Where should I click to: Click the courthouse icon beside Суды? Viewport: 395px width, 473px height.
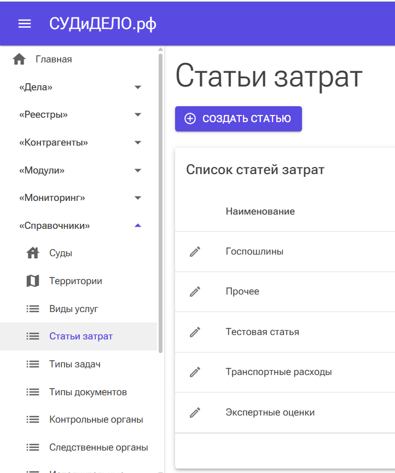[33, 253]
